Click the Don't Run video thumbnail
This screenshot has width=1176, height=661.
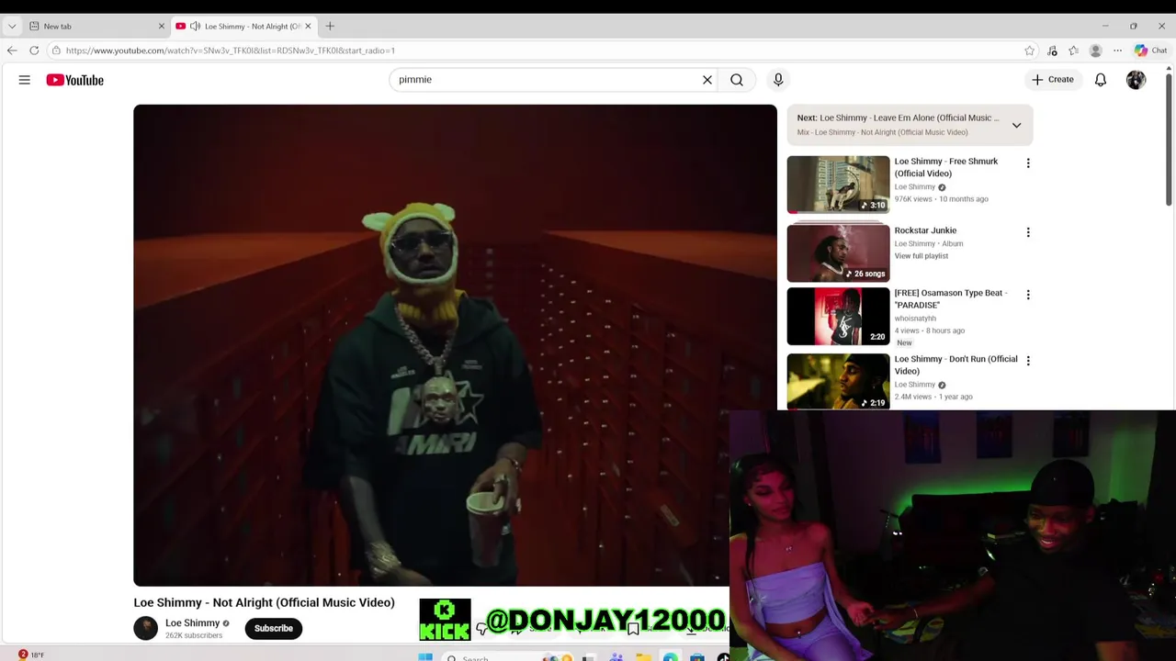point(838,381)
